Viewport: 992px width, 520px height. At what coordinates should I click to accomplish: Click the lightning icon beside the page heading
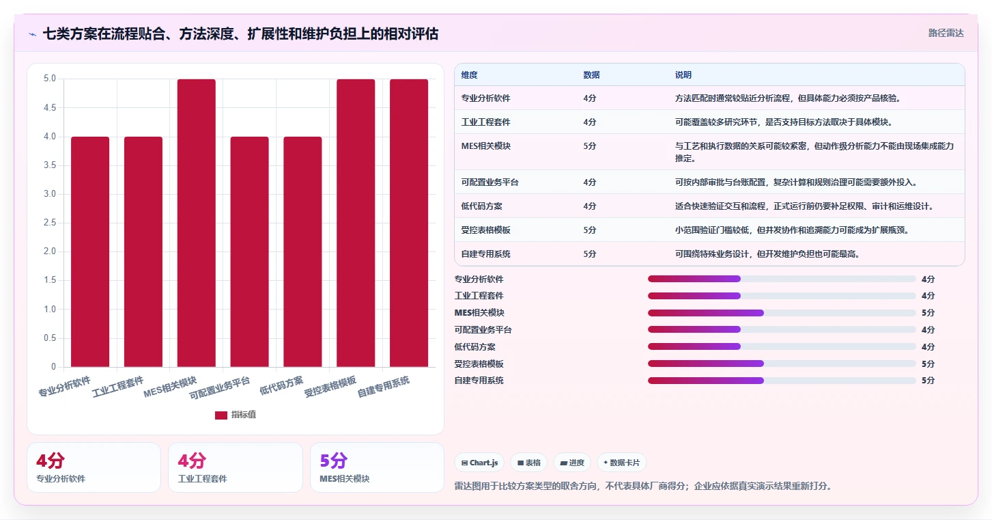click(x=33, y=33)
